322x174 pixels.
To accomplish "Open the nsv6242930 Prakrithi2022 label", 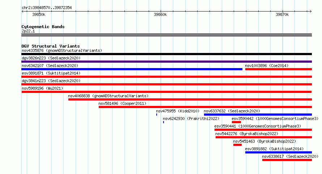I will click(x=191, y=119).
